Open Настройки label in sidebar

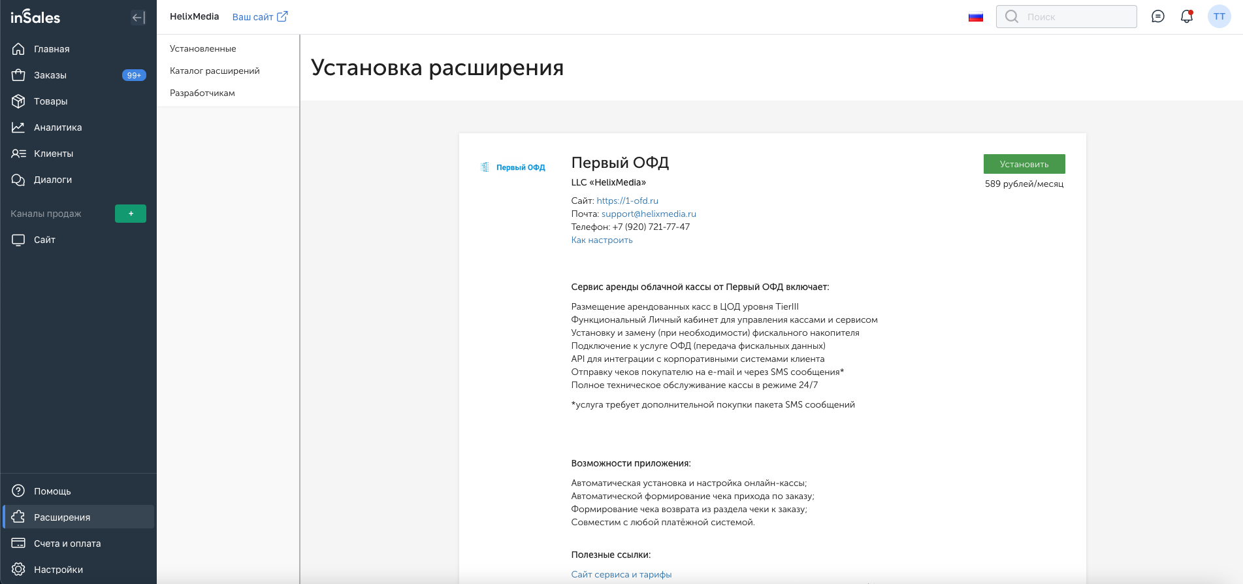point(59,570)
